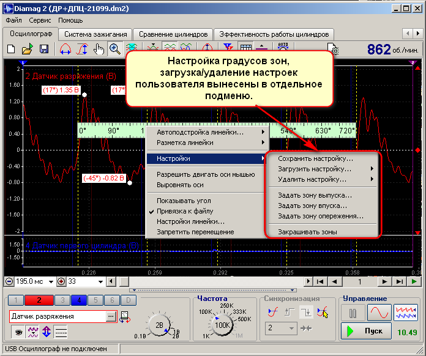Select the hand pan tool
The image size is (426, 356).
[99, 50]
